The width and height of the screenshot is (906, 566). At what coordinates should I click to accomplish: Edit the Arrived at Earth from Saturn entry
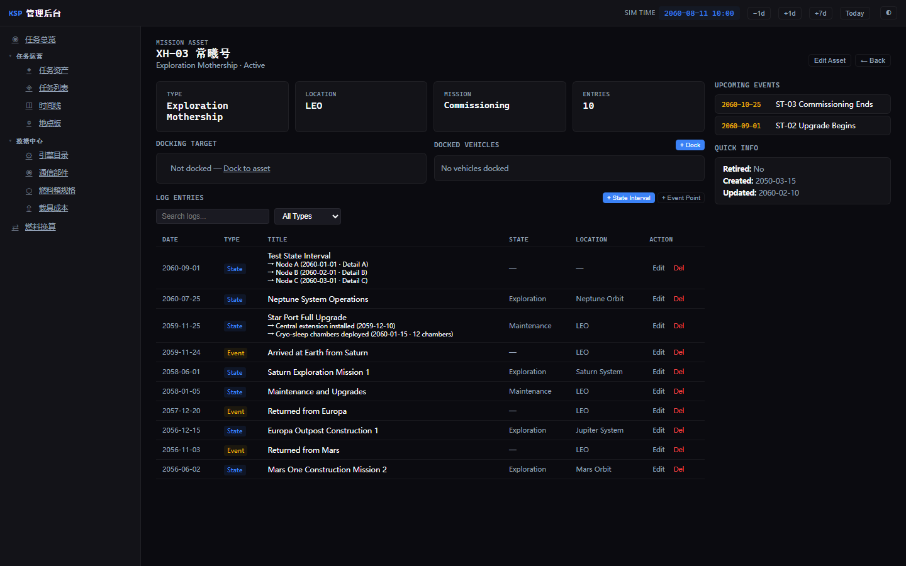coord(659,352)
